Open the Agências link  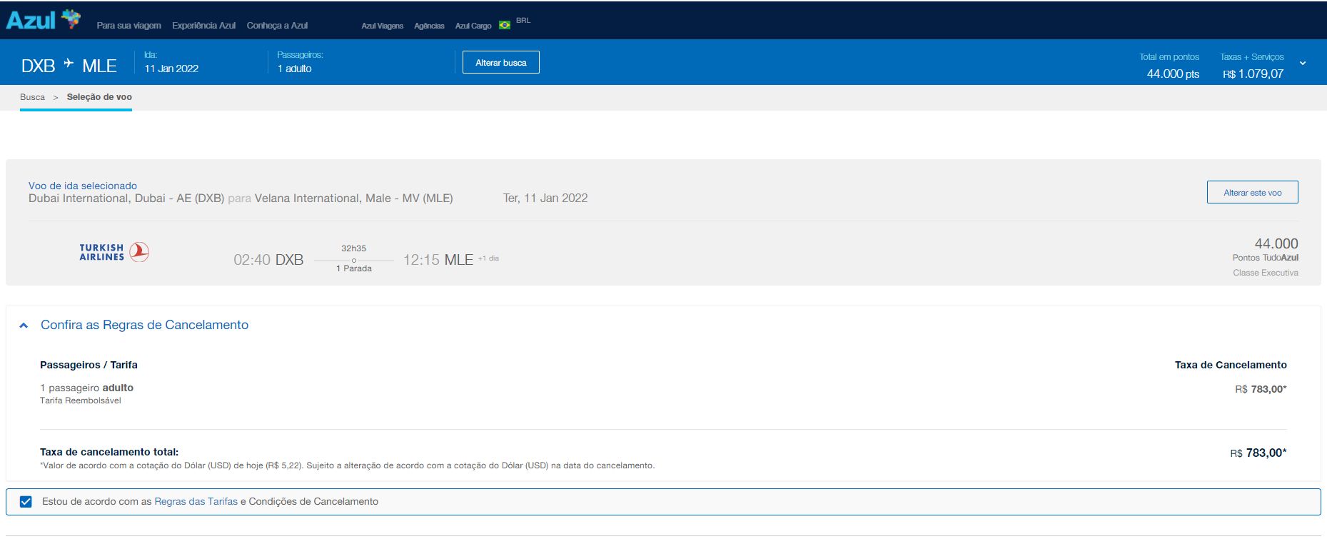click(429, 26)
